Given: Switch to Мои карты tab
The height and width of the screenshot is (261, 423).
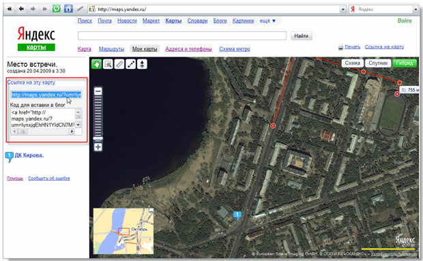Looking at the screenshot, I should coord(145,49).
